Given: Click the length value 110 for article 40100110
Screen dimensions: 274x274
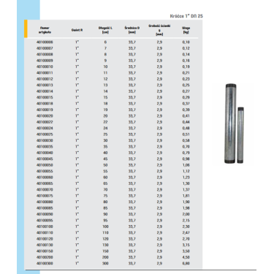Looking at the screenshot, I should point(105,232).
